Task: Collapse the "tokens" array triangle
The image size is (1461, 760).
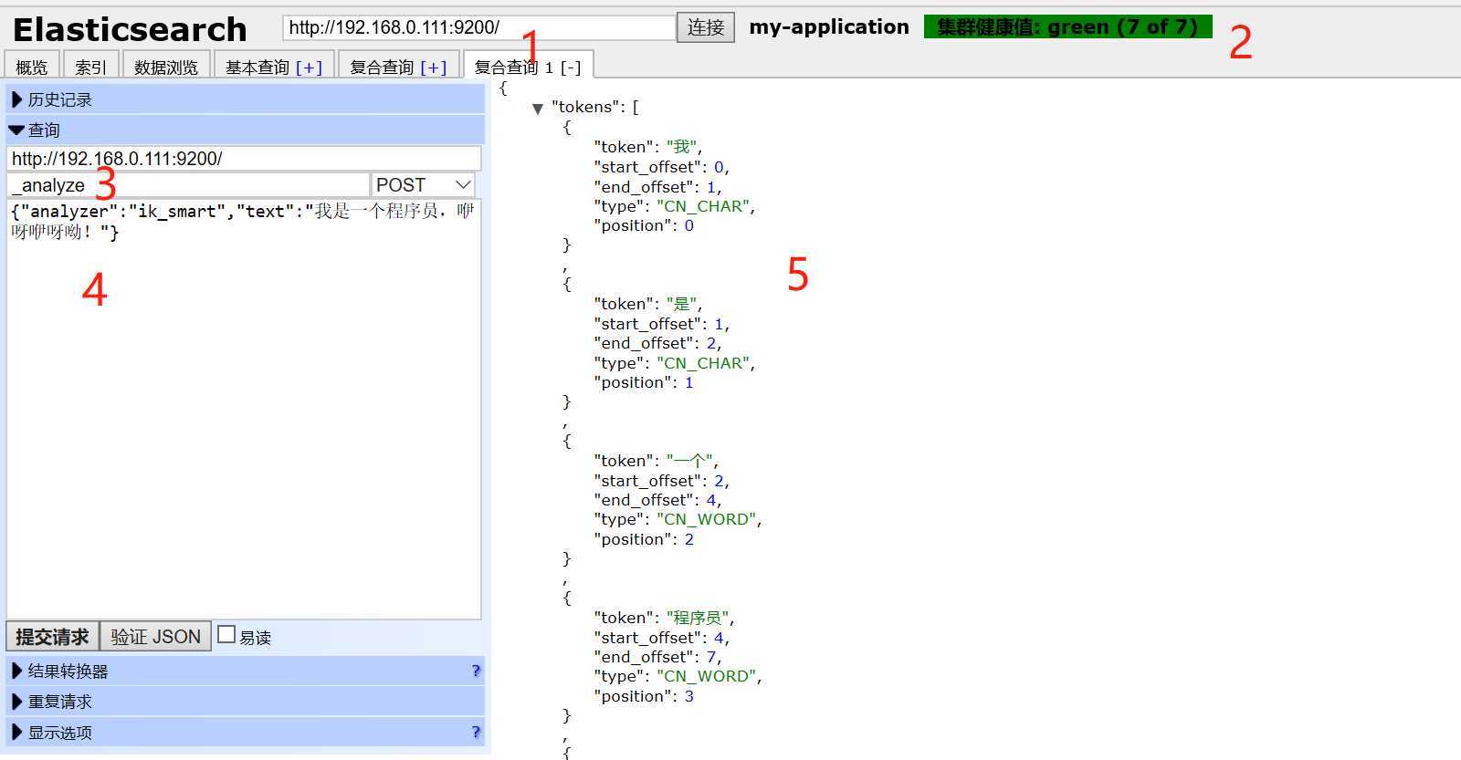Action: 538,109
